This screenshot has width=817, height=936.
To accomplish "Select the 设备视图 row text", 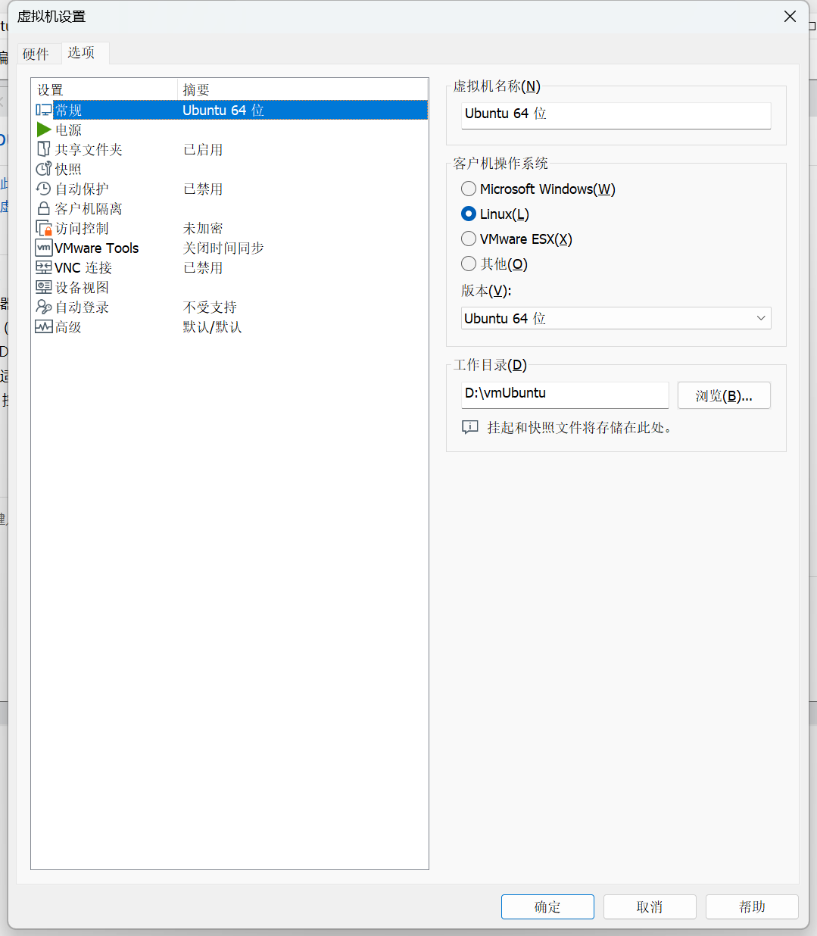I will pyautogui.click(x=82, y=288).
